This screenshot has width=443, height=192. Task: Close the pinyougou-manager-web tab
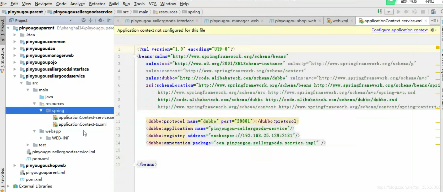262,21
